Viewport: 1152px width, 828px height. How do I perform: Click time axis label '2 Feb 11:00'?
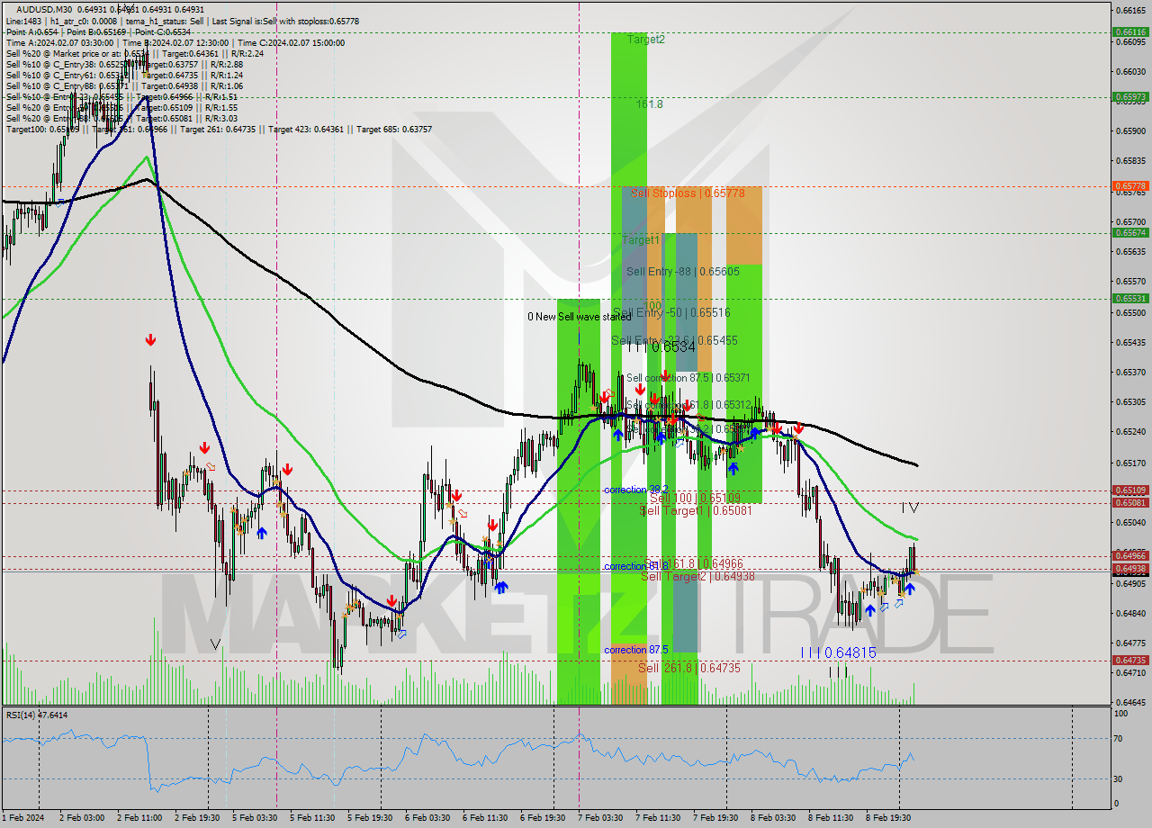pos(139,818)
